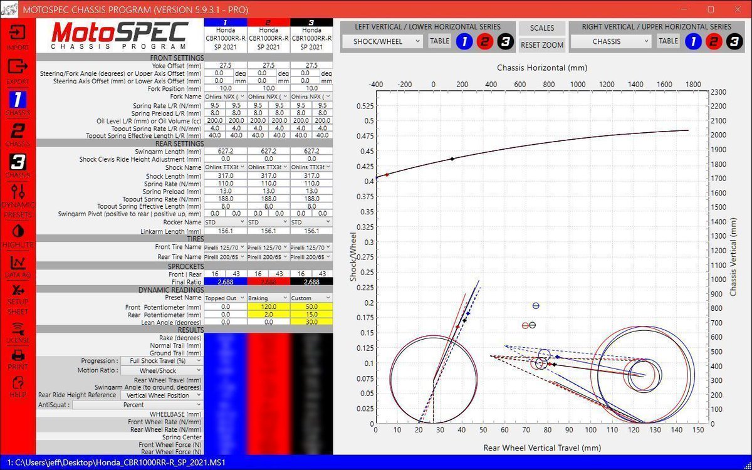Click Custom Lean Angle 30.0 field
This screenshot has width=752, height=470.
311,322
